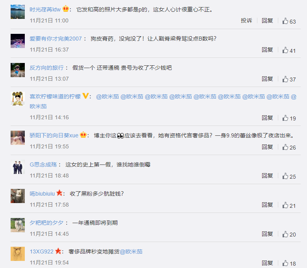
Task: Like the comment with 21 likes
Action: pyautogui.click(x=285, y=205)
